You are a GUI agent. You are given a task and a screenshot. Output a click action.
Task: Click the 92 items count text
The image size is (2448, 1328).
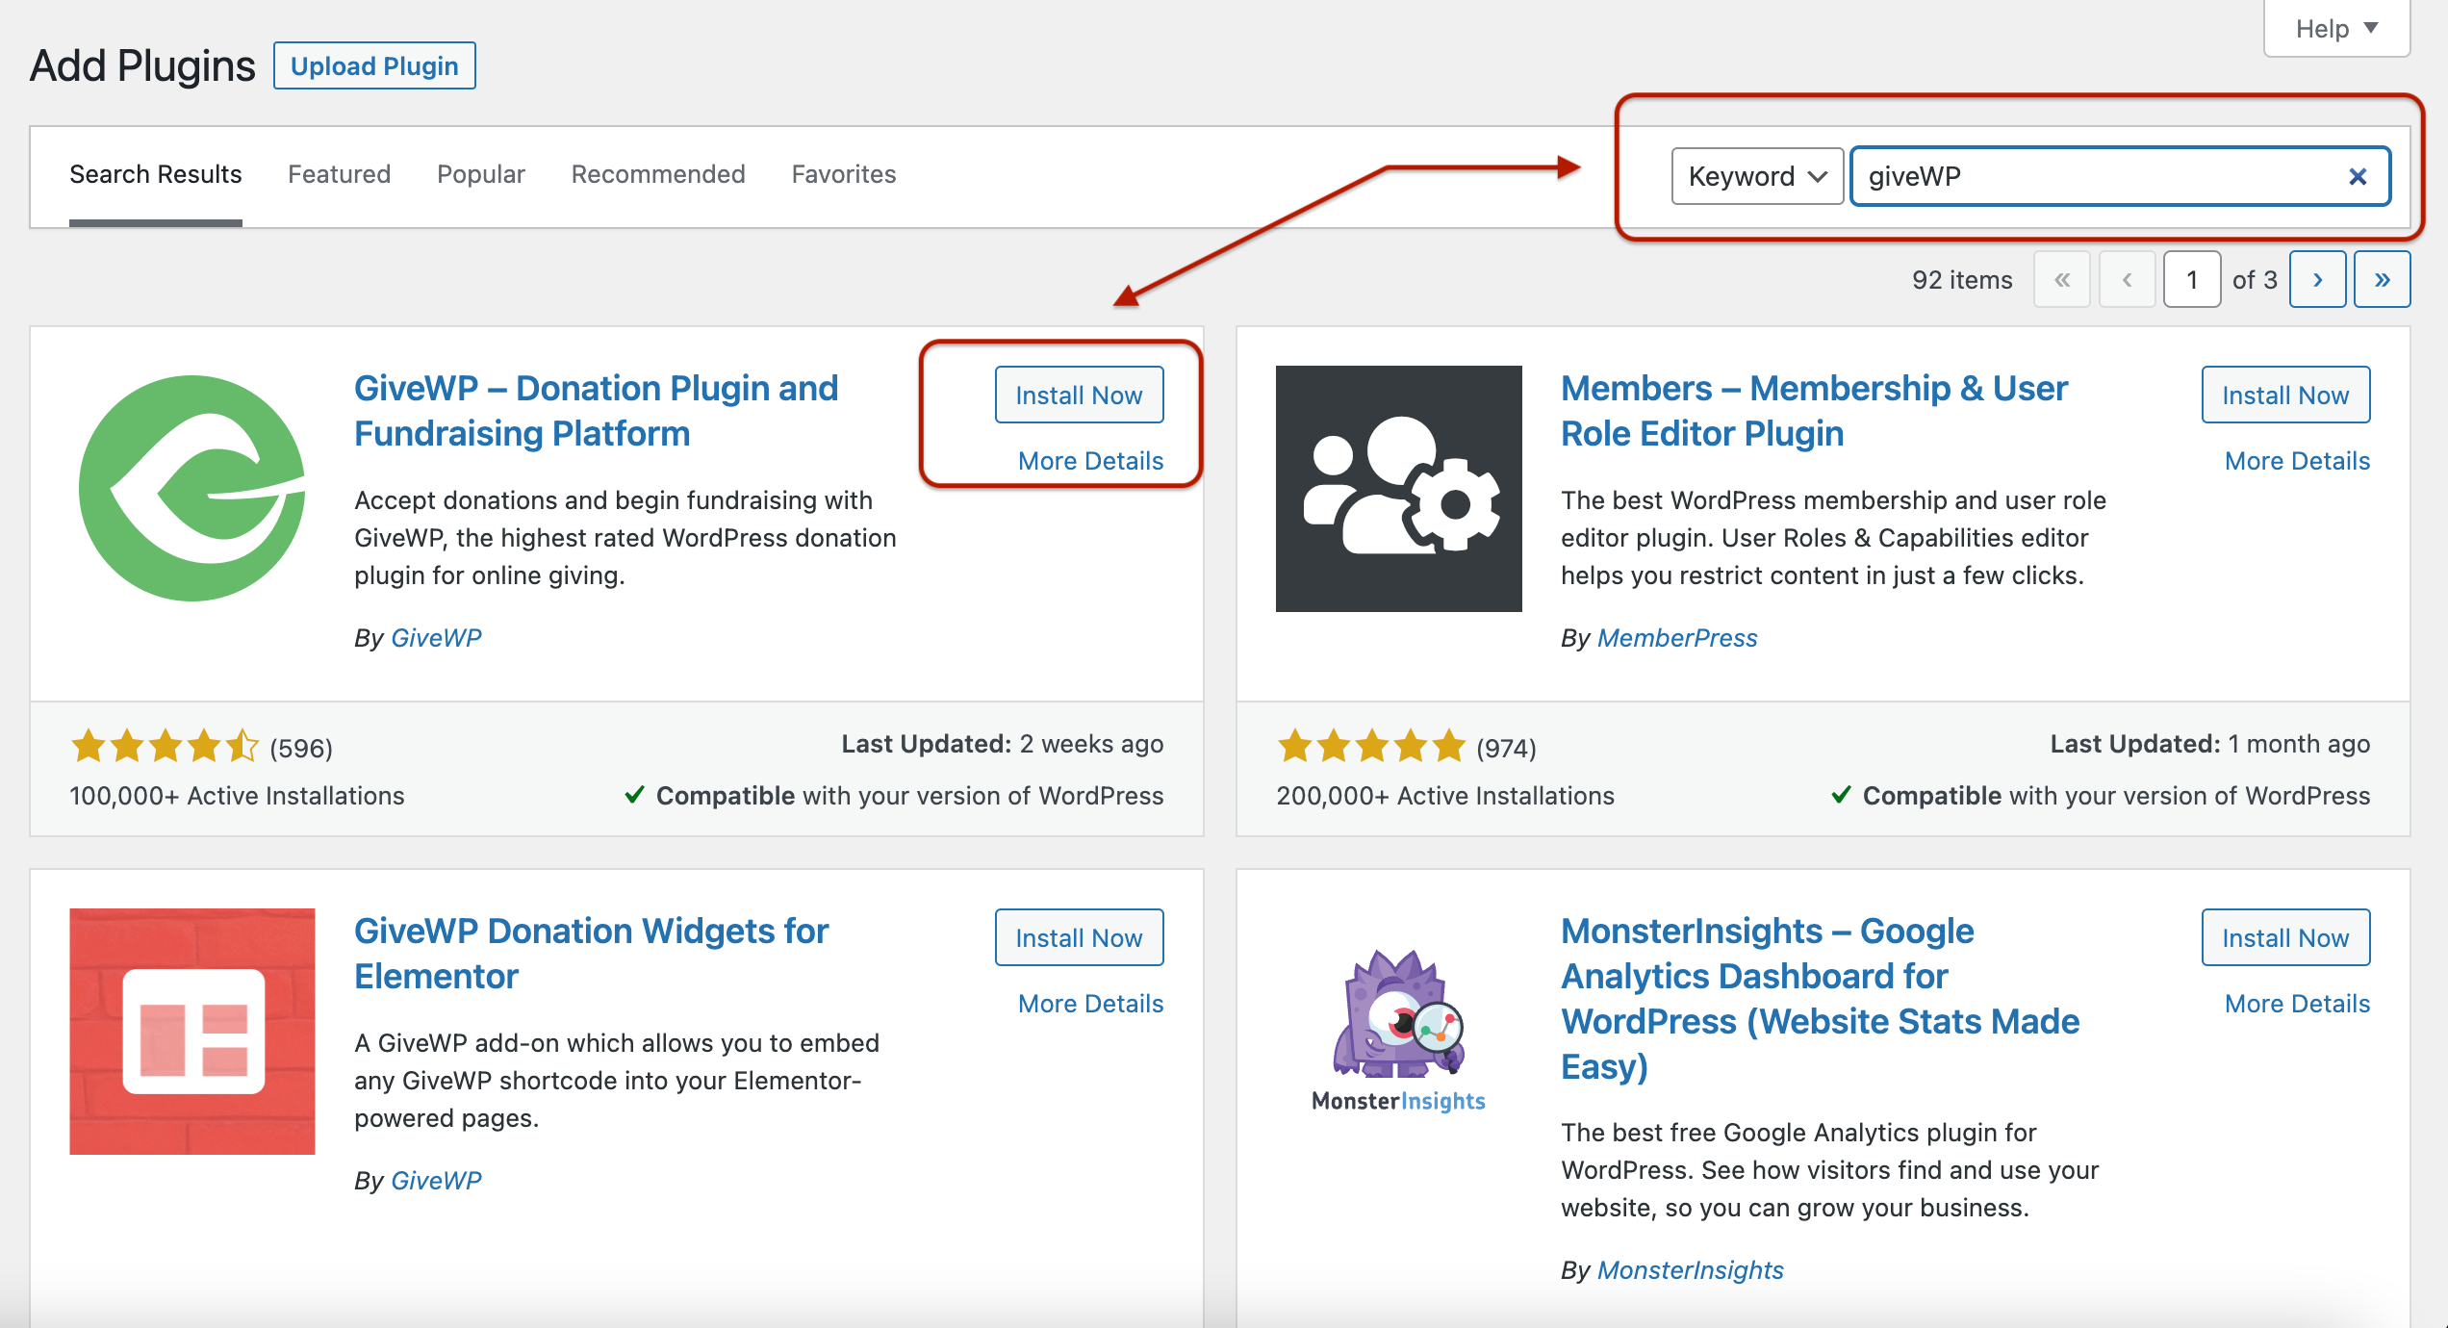point(1962,280)
